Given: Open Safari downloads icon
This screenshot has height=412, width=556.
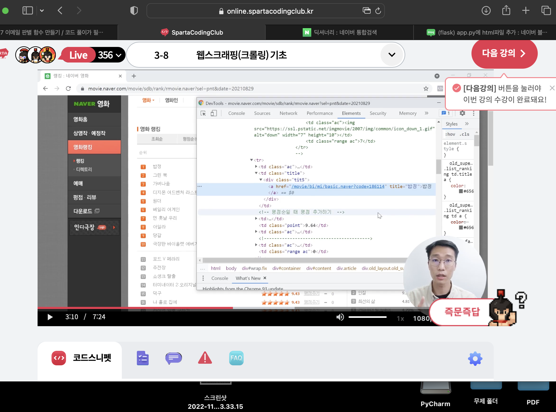Looking at the screenshot, I should point(486,11).
